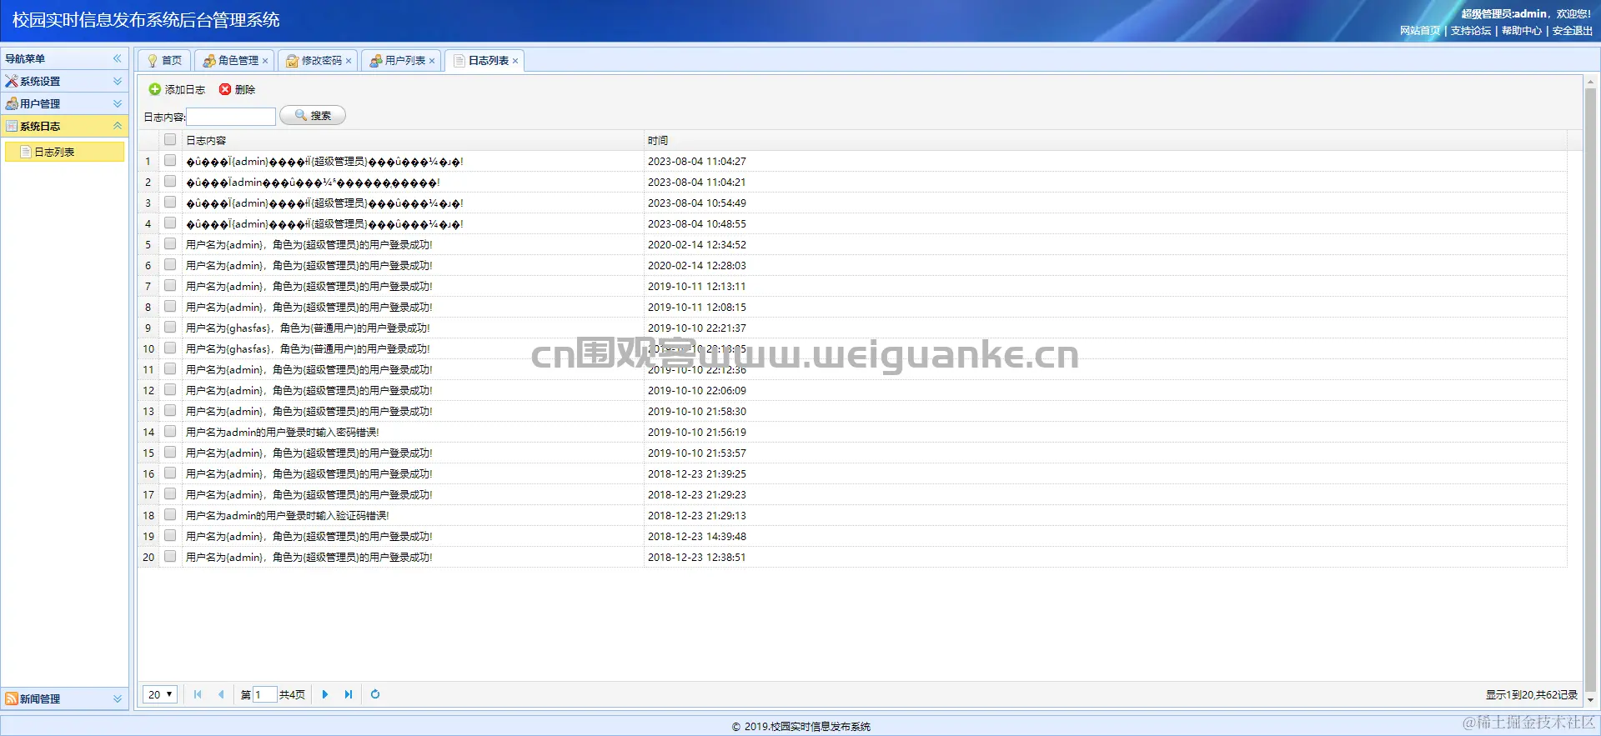
Task: Click the 安全退出 logout link
Action: pos(1573,31)
